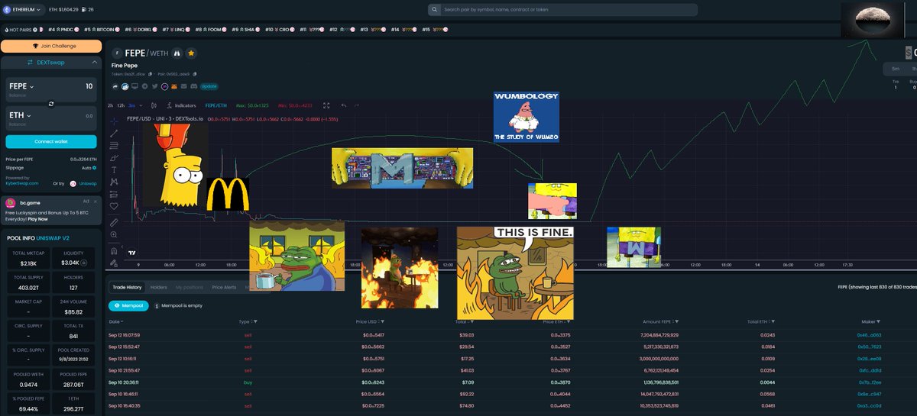Viewport: 917px width, 416px height.
Task: Click the Join Challenge button
Action: click(x=51, y=46)
